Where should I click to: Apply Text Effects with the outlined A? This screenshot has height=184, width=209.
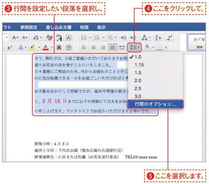pyautogui.click(x=20, y=47)
